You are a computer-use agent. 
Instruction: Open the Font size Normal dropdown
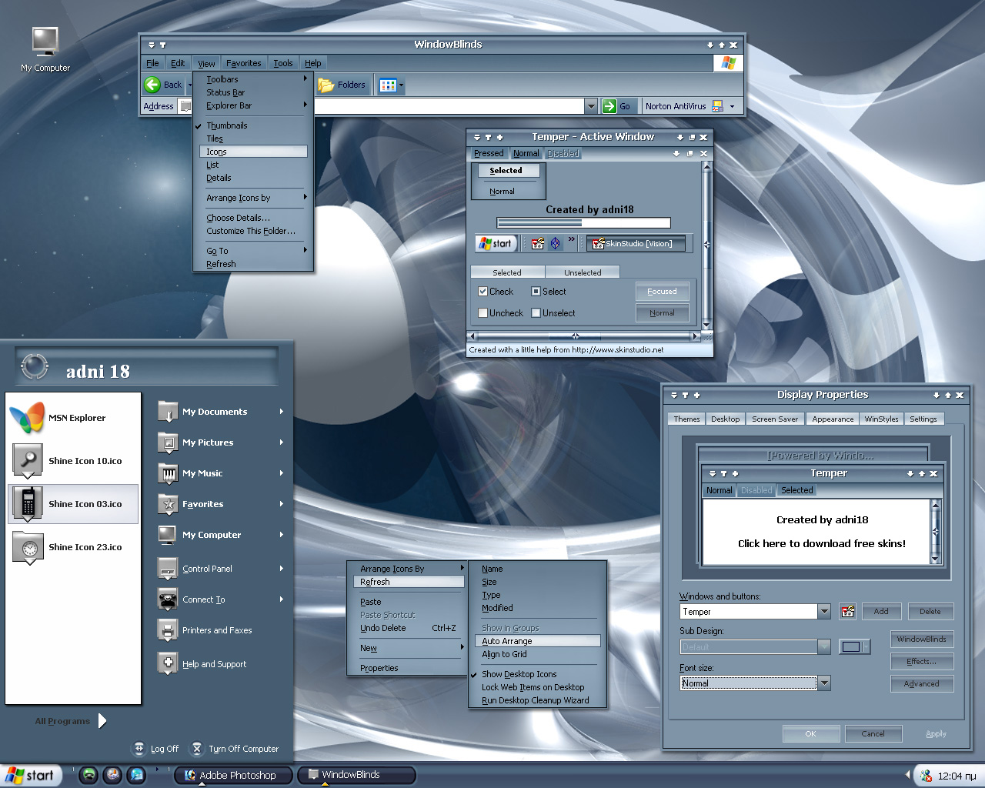[x=824, y=683]
